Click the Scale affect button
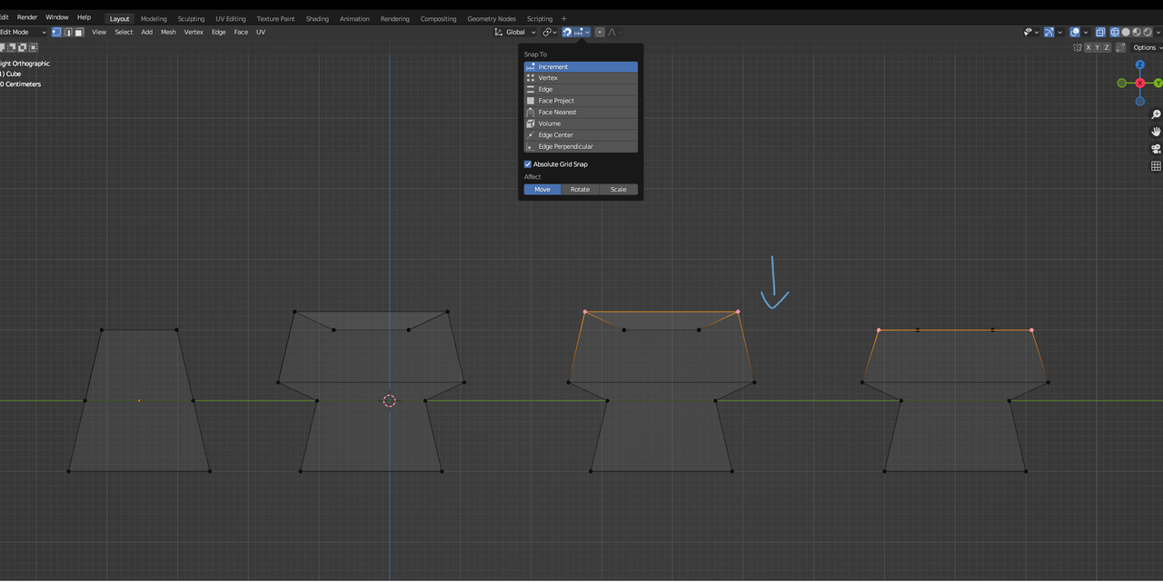This screenshot has height=582, width=1163. click(618, 190)
